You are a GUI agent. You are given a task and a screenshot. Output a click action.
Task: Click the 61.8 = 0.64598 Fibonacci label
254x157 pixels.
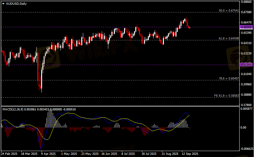pos(229,38)
